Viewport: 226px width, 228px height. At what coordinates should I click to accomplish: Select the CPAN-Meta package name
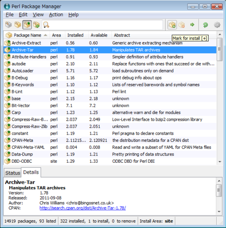pyautogui.click(x=22, y=140)
